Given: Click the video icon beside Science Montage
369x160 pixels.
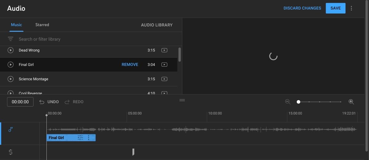Looking at the screenshot, I should click(165, 79).
